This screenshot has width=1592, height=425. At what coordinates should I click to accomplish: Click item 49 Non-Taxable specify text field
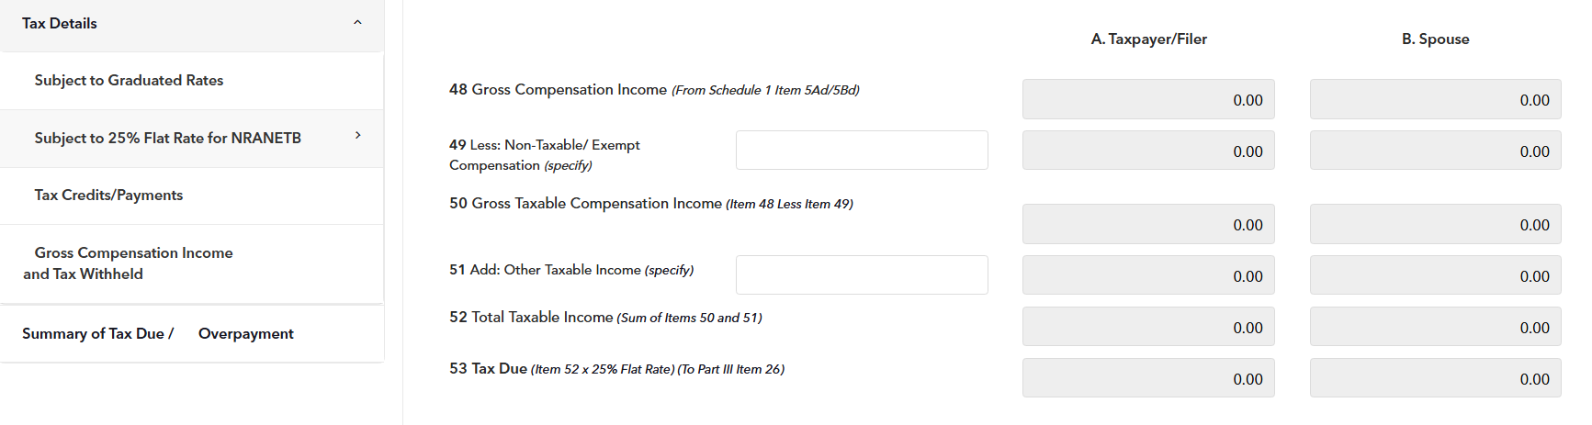(x=861, y=151)
